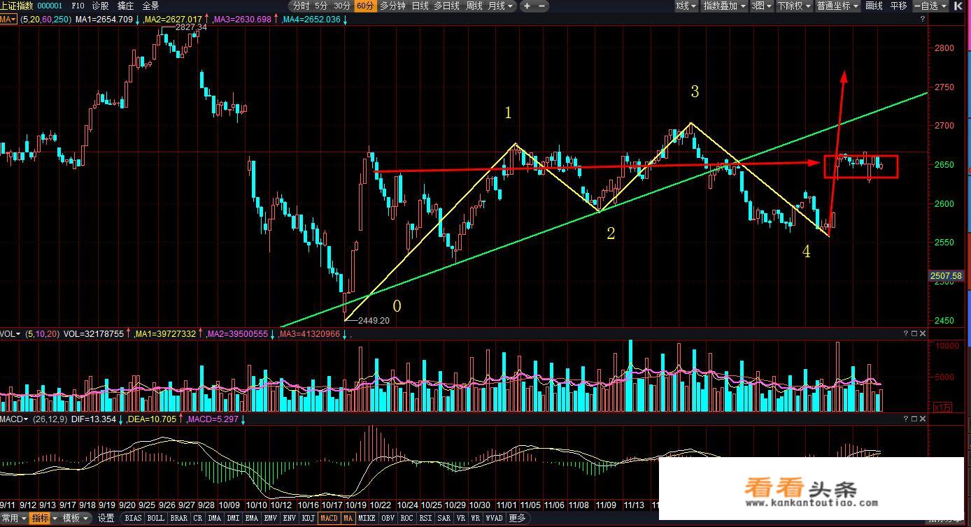Open the 月线 period dropdown
The height and width of the screenshot is (527, 971).
pos(500,6)
